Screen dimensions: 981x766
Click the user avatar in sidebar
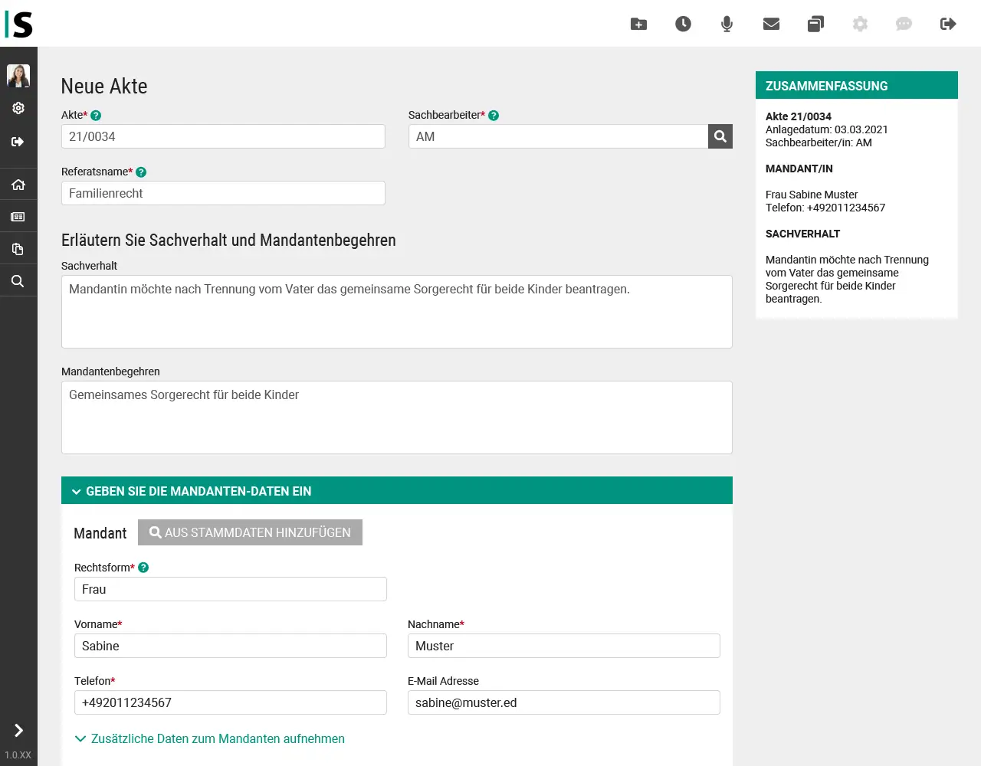pyautogui.click(x=18, y=75)
